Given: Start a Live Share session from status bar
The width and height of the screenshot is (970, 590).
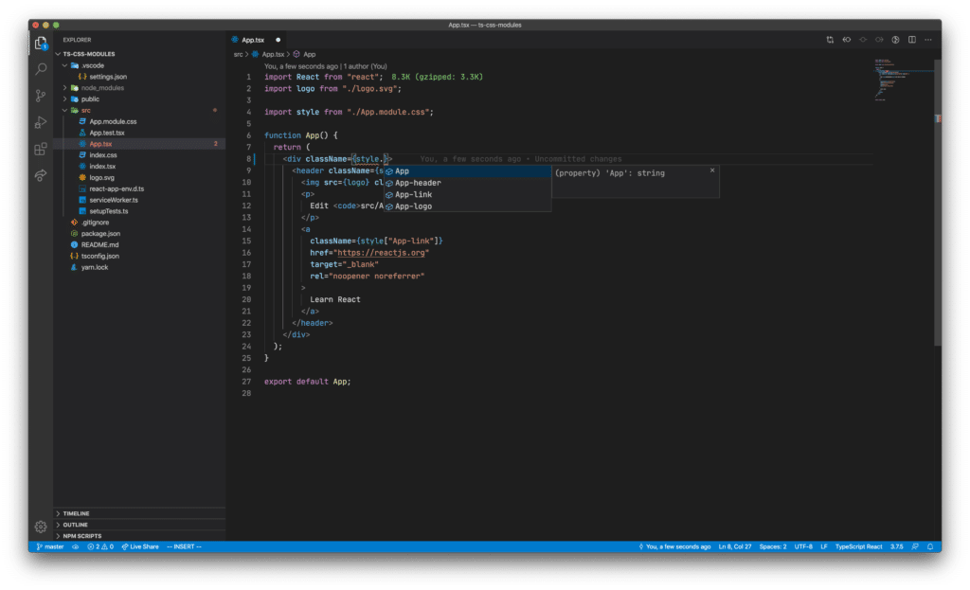Looking at the screenshot, I should (x=140, y=546).
